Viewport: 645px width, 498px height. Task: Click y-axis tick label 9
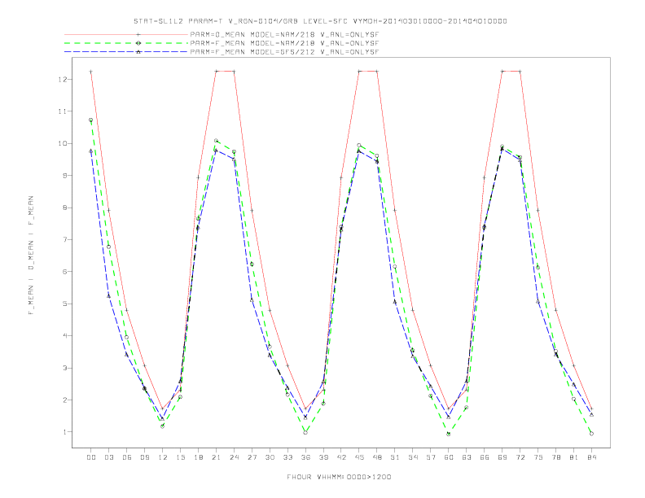pos(65,176)
